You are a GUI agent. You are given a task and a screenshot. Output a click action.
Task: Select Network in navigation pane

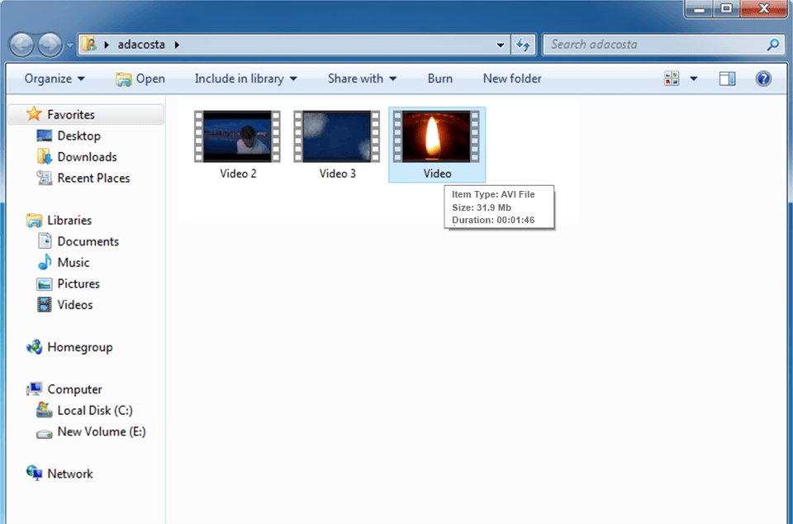coord(69,474)
